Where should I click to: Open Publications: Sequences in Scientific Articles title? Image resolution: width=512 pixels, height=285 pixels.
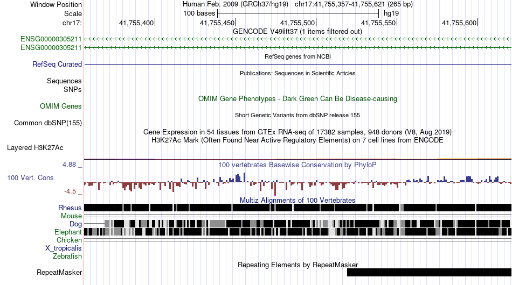pyautogui.click(x=297, y=73)
